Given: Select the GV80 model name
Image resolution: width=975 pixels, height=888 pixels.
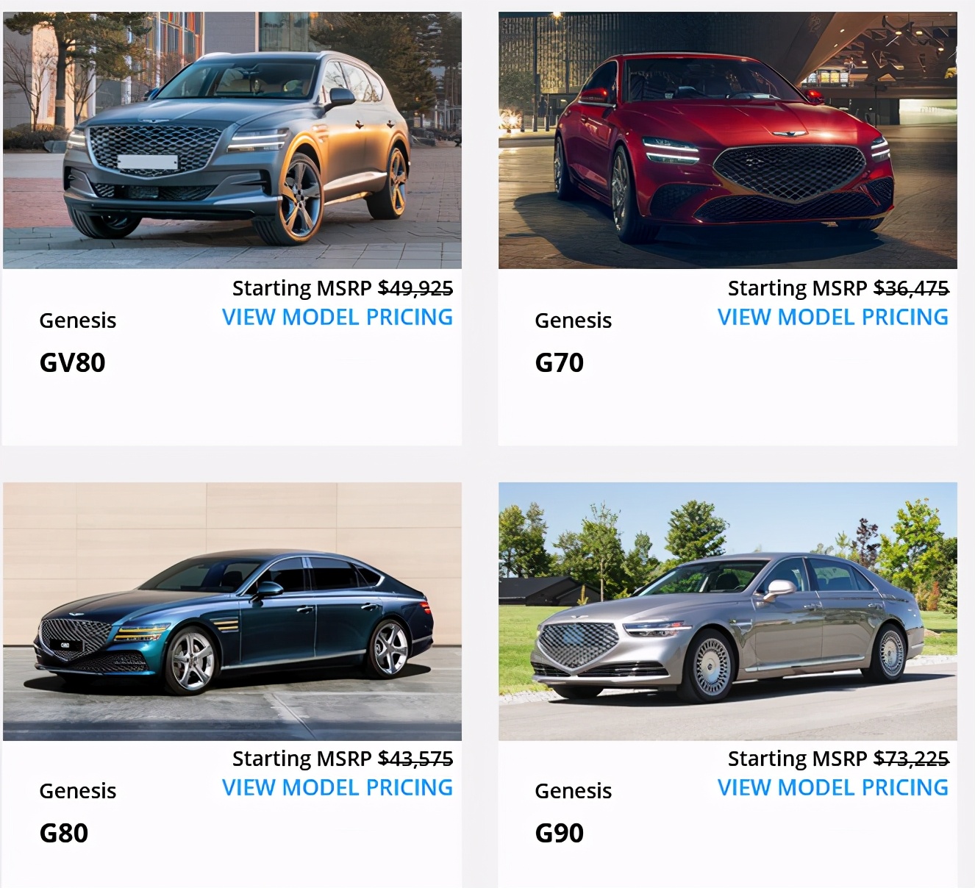Looking at the screenshot, I should point(72,362).
